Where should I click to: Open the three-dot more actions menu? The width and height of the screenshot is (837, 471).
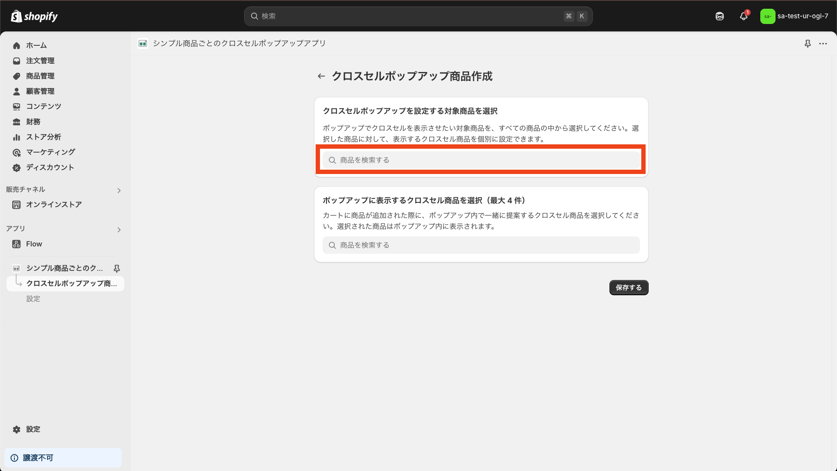[823, 44]
